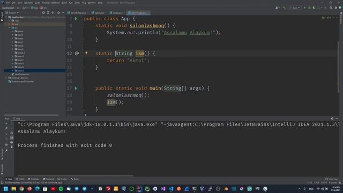The width and height of the screenshot is (343, 193).
Task: Open Spotify from taskbar
Action: pos(61,189)
